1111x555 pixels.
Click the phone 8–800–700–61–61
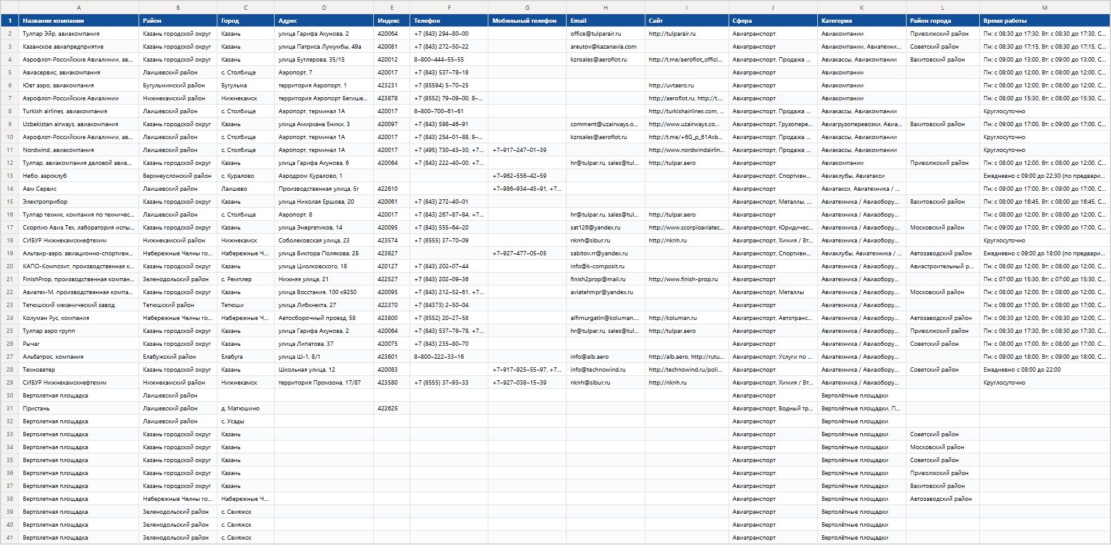point(449,111)
